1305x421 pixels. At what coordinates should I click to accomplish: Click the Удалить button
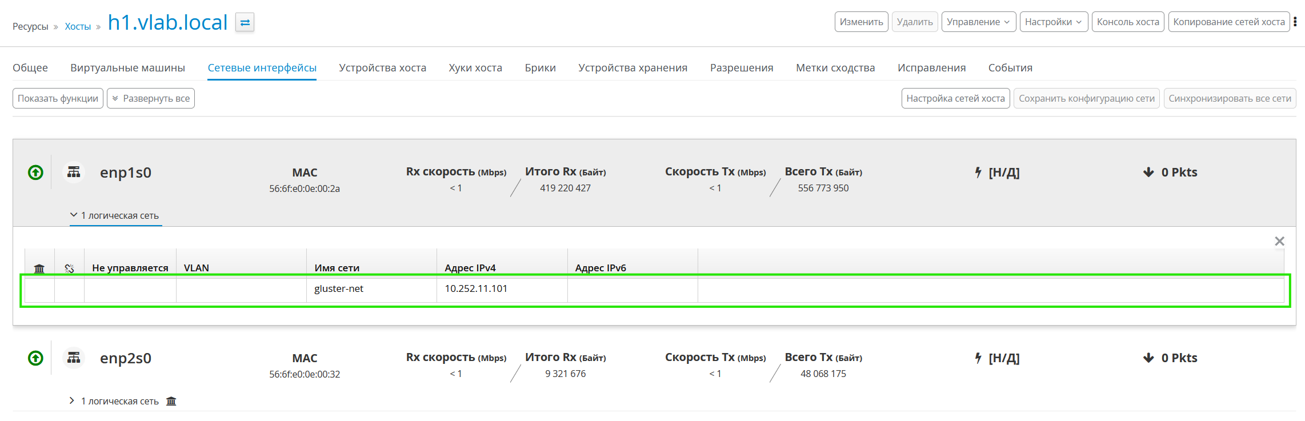(x=915, y=22)
